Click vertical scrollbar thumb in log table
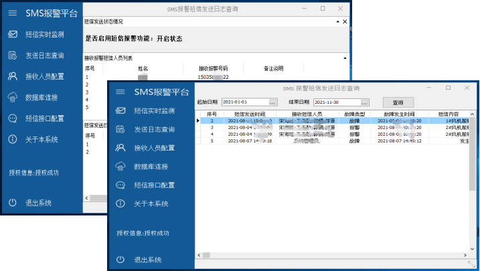Image resolution: width=480 pixels, height=271 pixels. tap(473, 153)
